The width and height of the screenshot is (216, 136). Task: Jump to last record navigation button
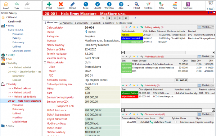[x=126, y=18]
